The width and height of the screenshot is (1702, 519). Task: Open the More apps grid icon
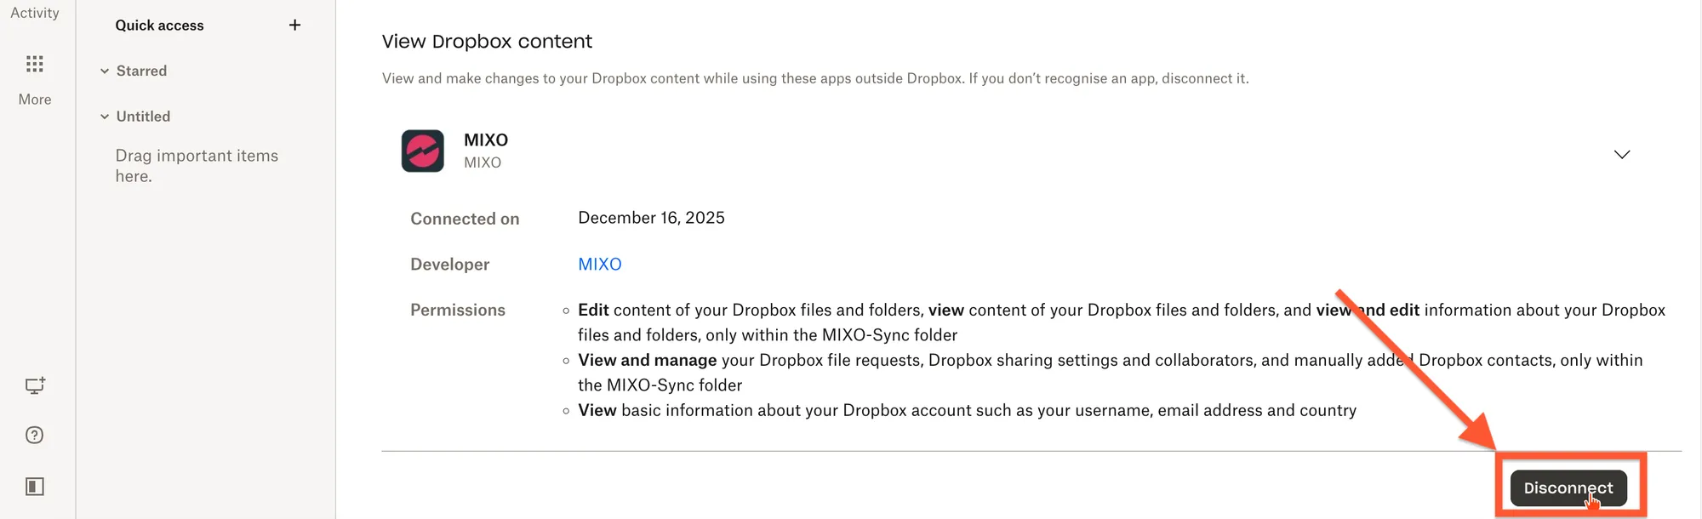(35, 64)
